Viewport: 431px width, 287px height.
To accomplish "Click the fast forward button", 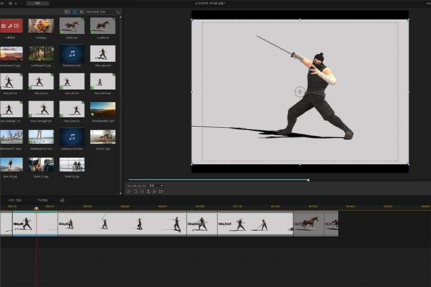I will tap(162, 191).
